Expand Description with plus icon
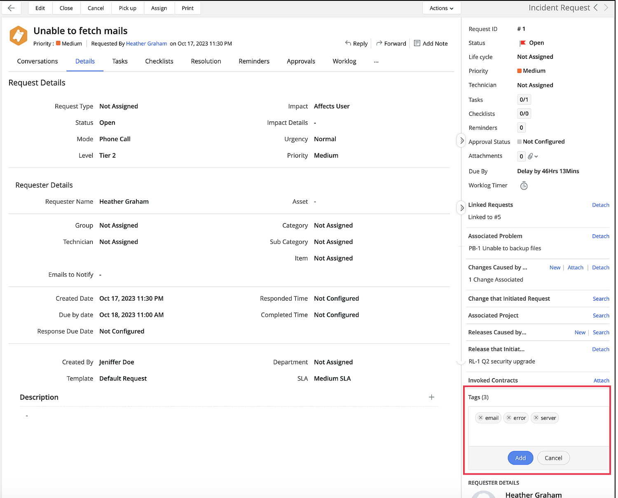Viewport: 618px width, 498px height. [x=431, y=397]
